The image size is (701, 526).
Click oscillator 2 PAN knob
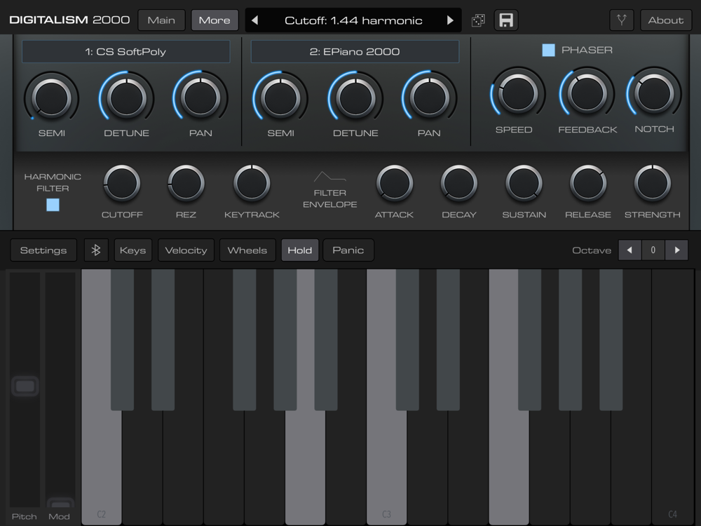pyautogui.click(x=429, y=97)
